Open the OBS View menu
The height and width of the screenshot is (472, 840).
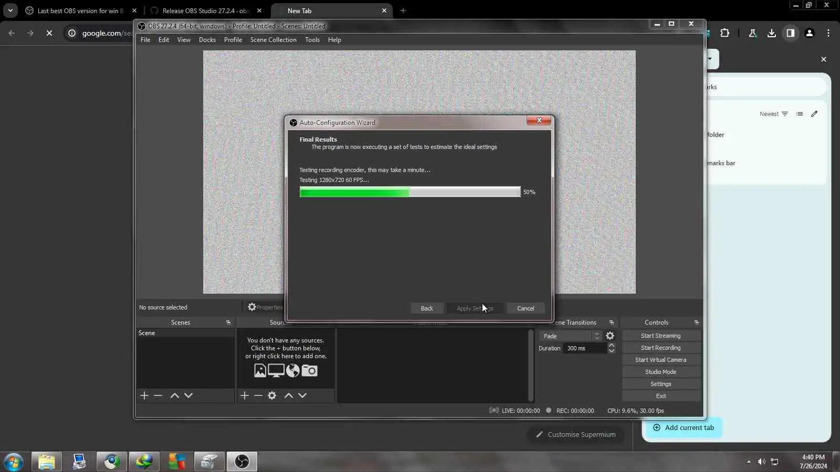tap(184, 40)
